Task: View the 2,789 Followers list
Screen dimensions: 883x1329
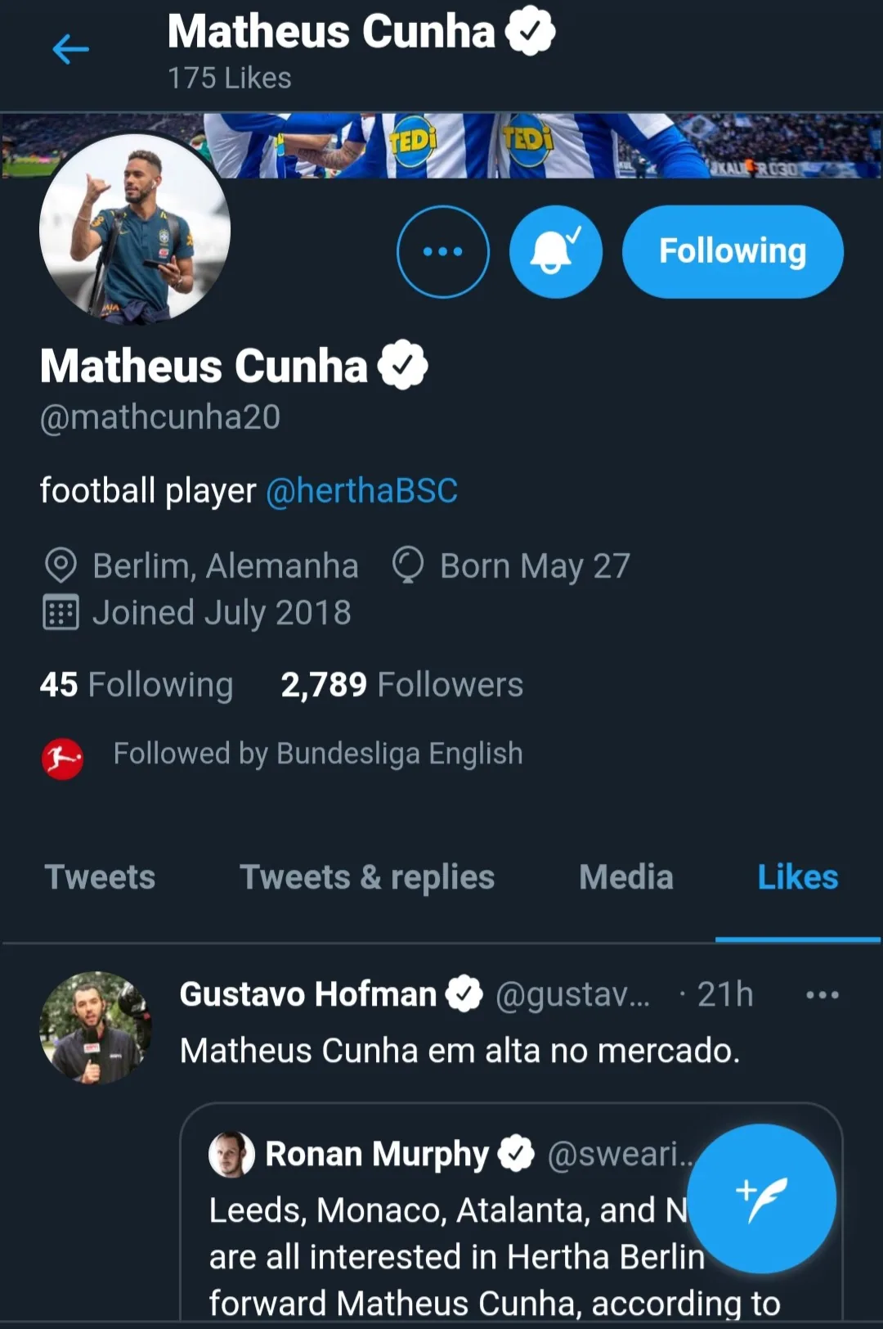Action: tap(401, 685)
